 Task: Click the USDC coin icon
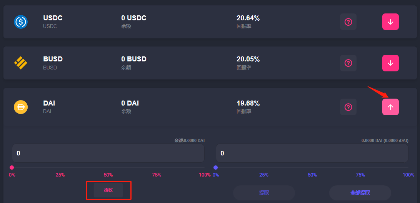(x=20, y=21)
